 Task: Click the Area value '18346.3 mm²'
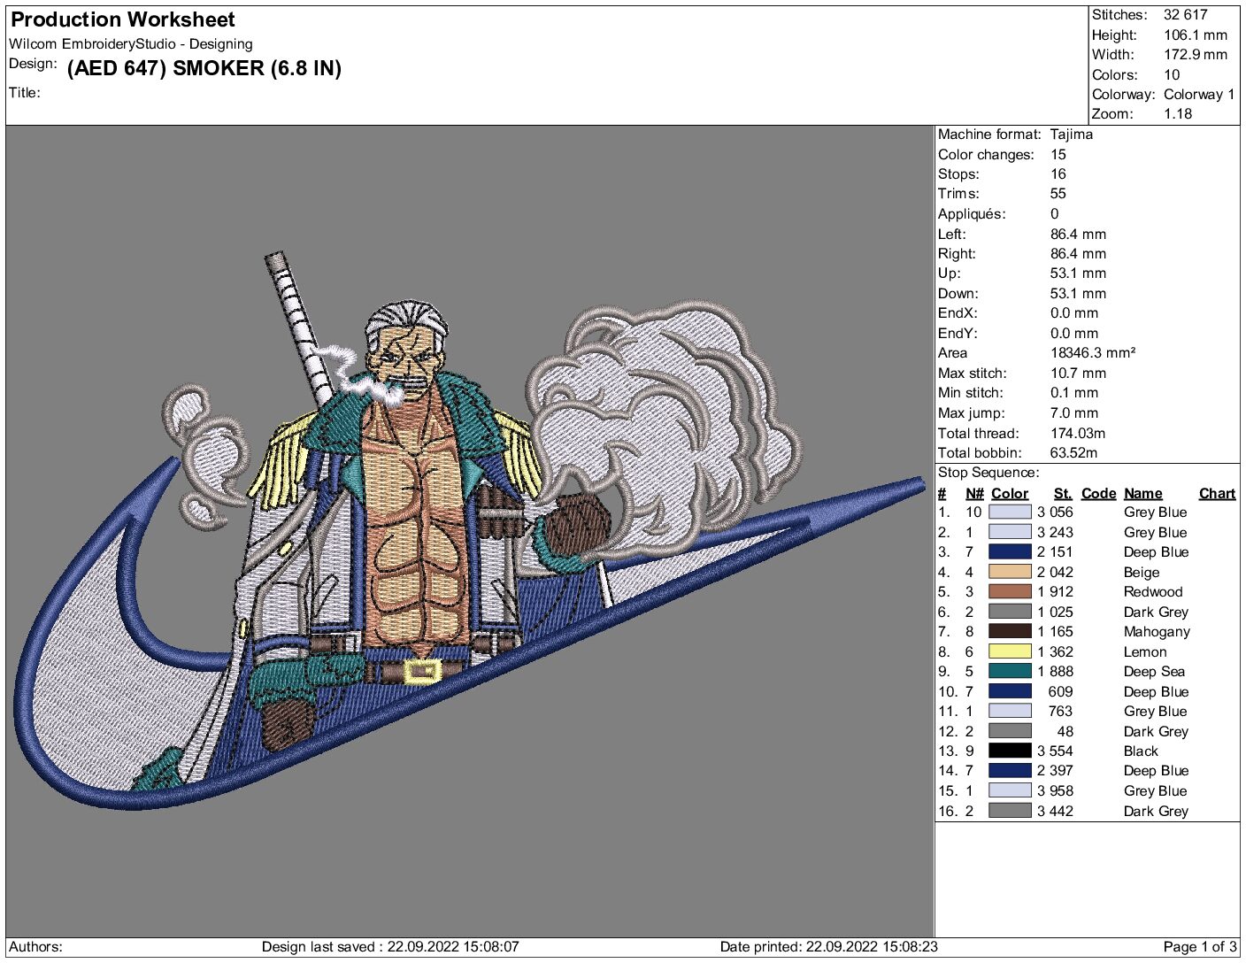coord(1093,352)
